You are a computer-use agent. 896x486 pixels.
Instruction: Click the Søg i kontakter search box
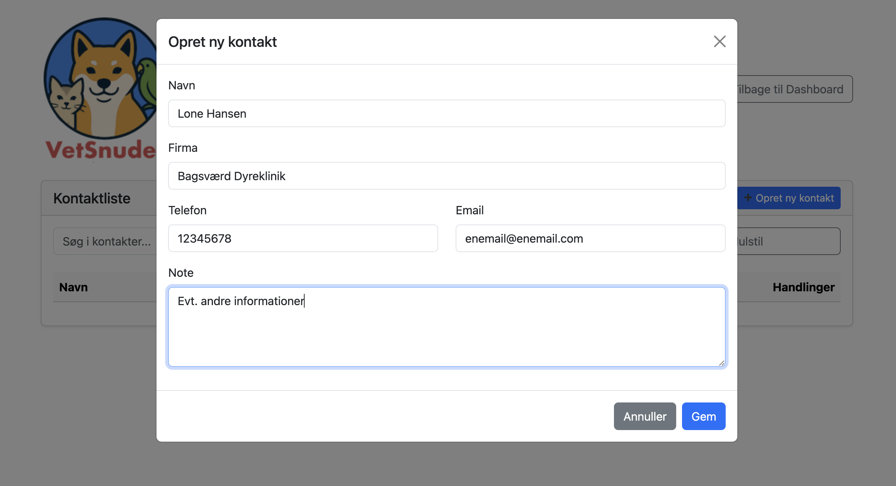click(x=106, y=241)
